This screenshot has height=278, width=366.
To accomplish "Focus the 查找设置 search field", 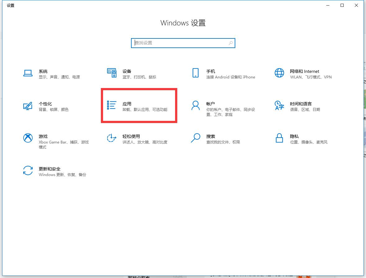I will point(183,43).
